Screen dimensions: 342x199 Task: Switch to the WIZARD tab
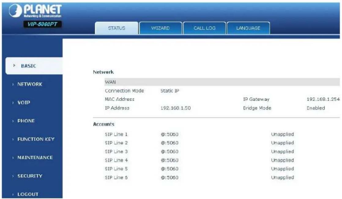tap(161, 28)
